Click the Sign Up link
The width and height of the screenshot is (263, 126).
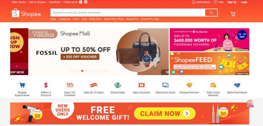(x=232, y=2)
